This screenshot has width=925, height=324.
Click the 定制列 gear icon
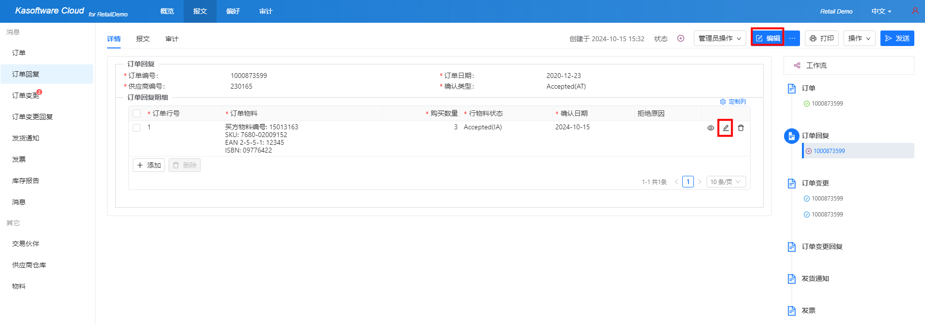(723, 102)
